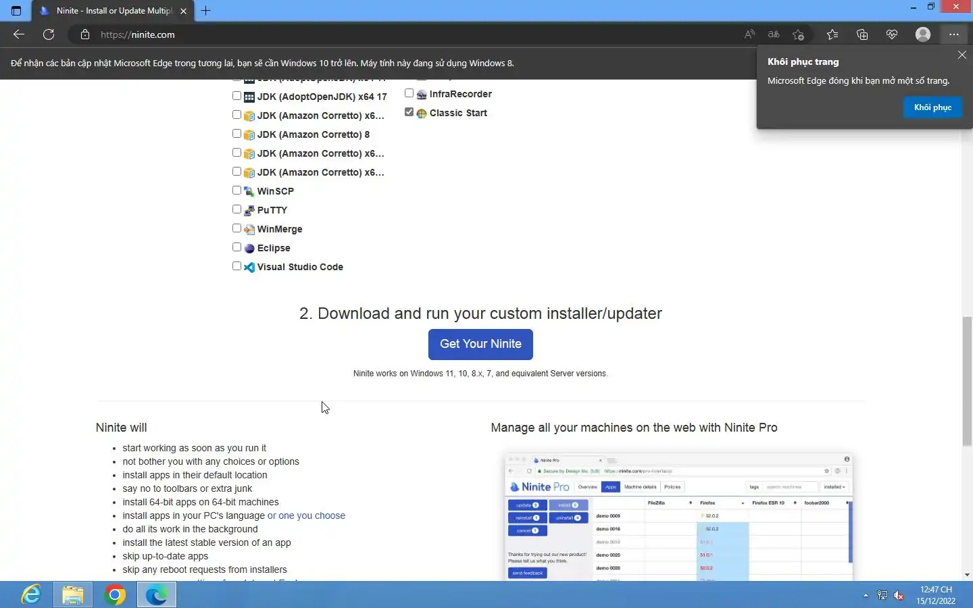Click the Classic Start shell icon
The image size is (973, 608).
click(x=422, y=113)
